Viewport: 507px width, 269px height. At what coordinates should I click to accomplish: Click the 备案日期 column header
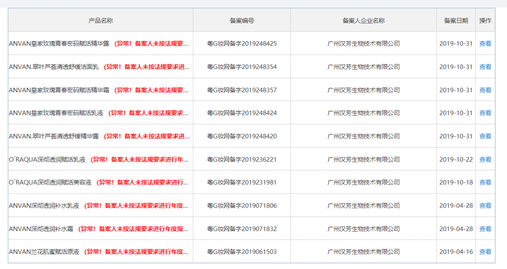(456, 21)
